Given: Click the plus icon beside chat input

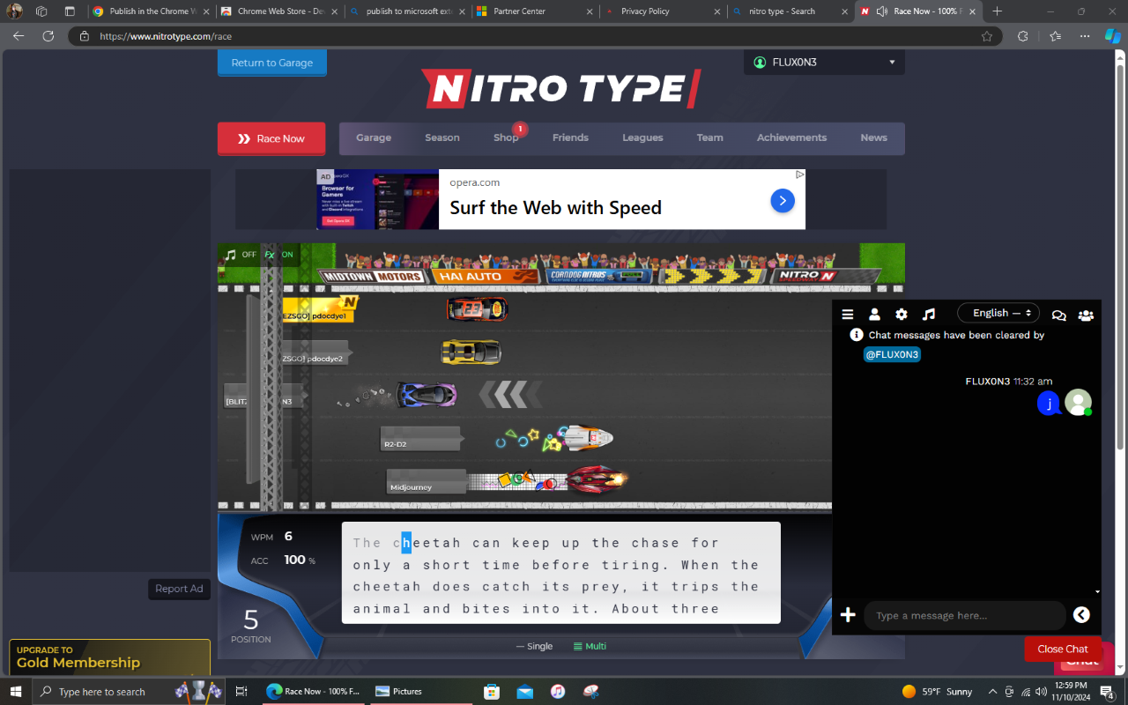Looking at the screenshot, I should pos(848,615).
